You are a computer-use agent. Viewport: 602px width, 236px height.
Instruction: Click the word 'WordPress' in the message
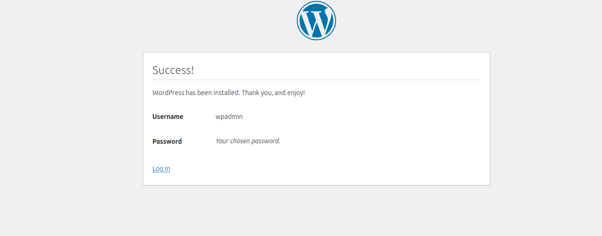(168, 93)
